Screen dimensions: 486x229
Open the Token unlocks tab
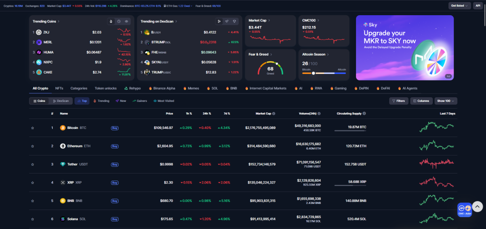(x=106, y=88)
